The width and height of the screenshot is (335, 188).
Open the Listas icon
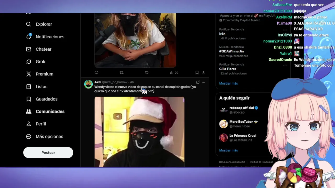tap(29, 87)
